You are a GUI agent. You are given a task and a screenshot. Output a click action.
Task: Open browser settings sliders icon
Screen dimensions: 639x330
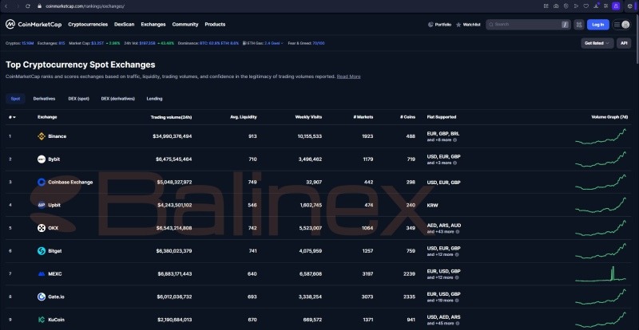click(606, 6)
